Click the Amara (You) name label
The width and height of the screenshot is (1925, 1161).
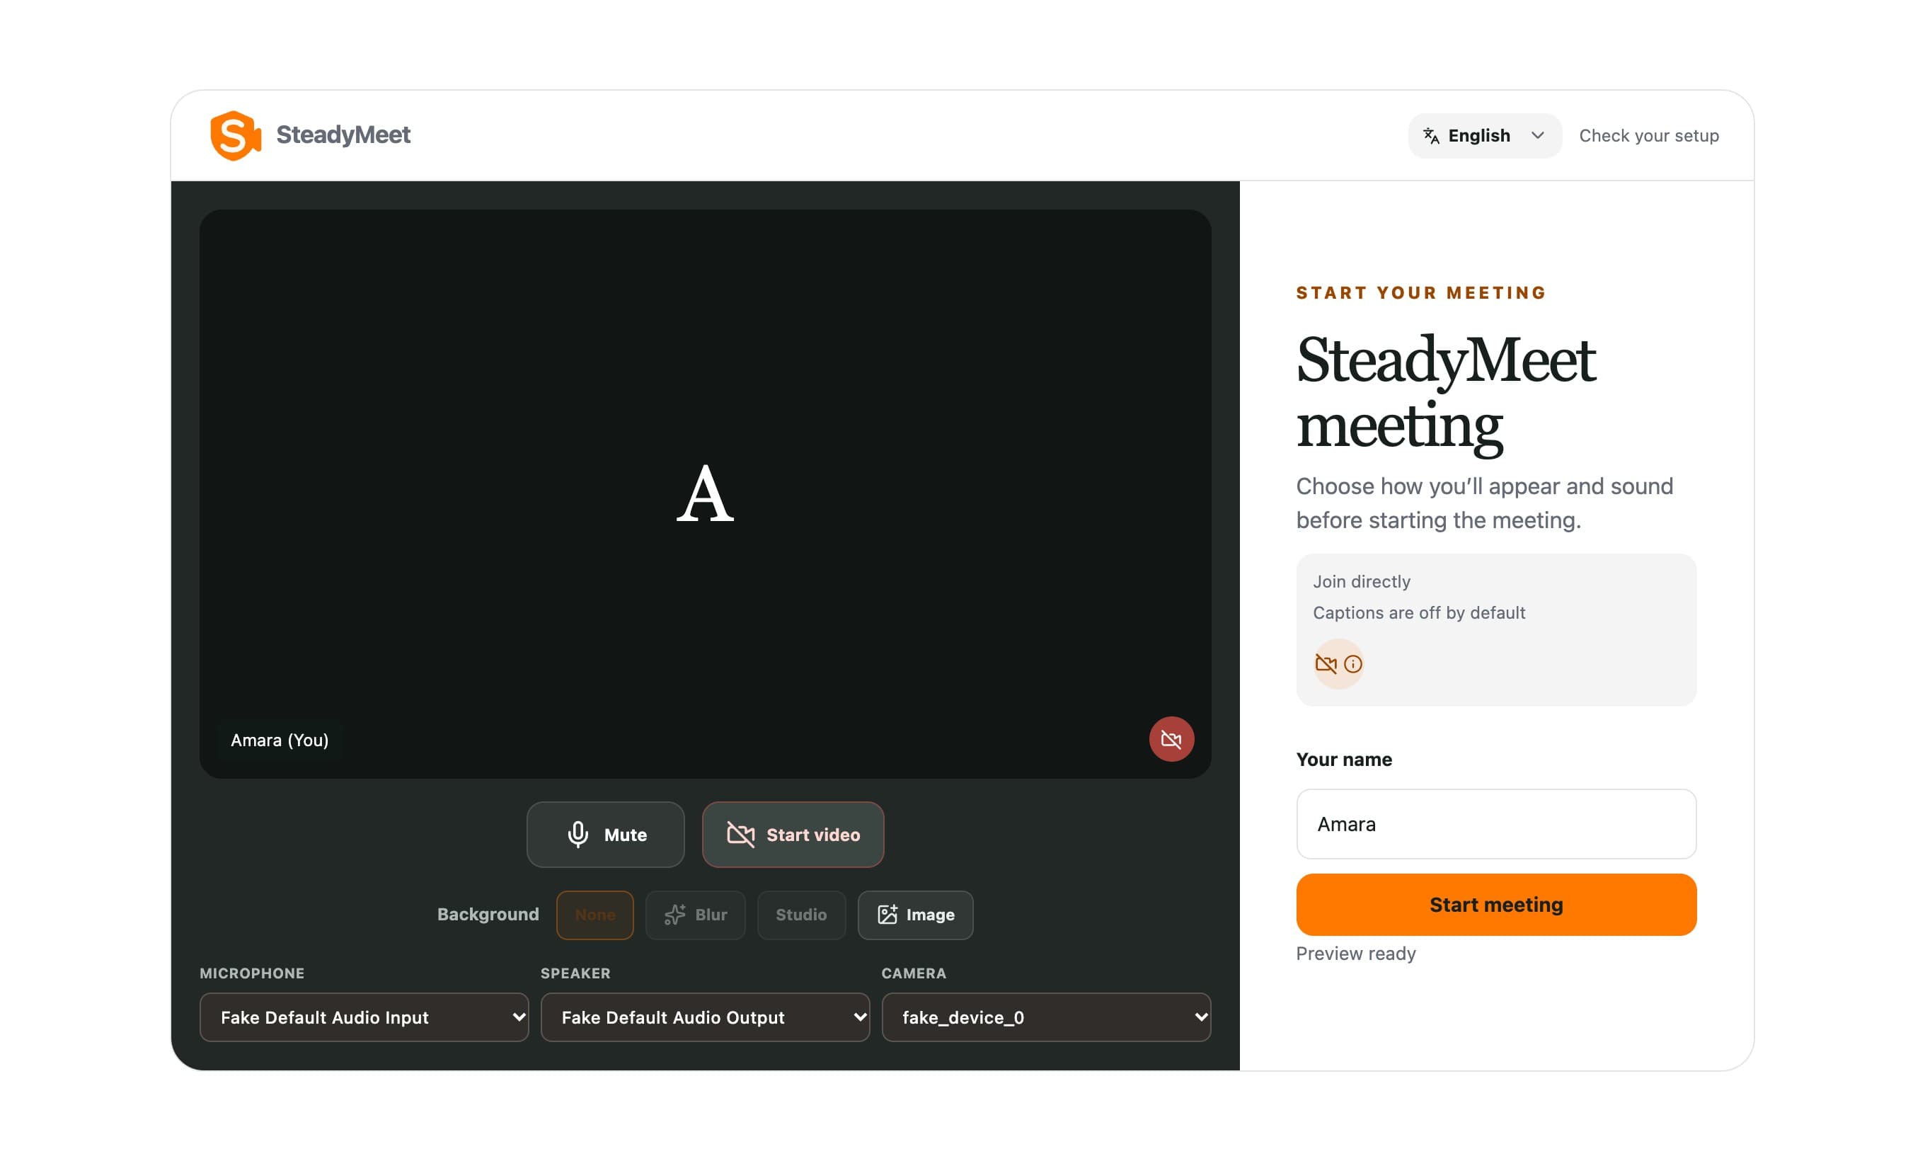point(280,740)
